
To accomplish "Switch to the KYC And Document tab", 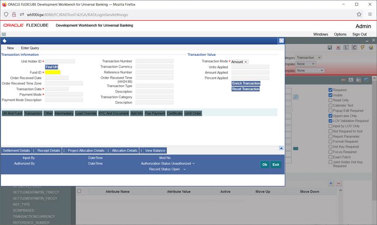I will (x=113, y=113).
